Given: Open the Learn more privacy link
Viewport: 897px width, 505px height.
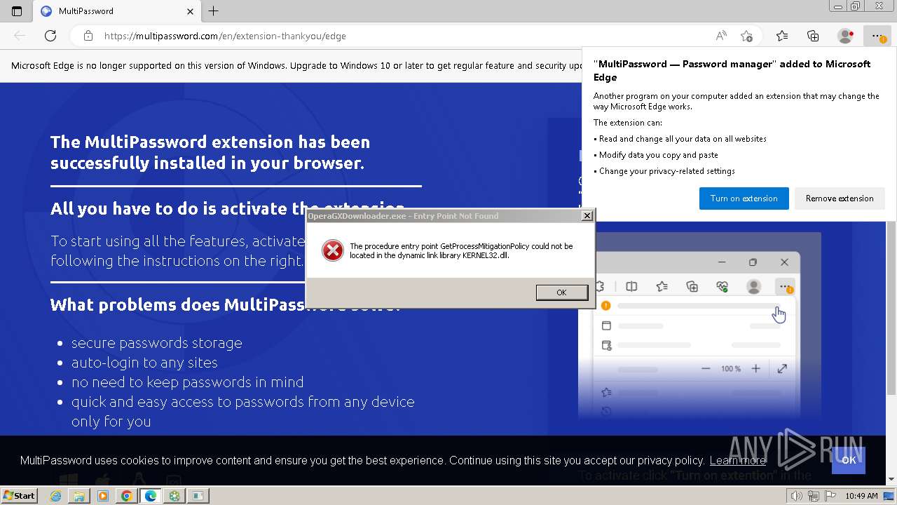Looking at the screenshot, I should (x=737, y=460).
